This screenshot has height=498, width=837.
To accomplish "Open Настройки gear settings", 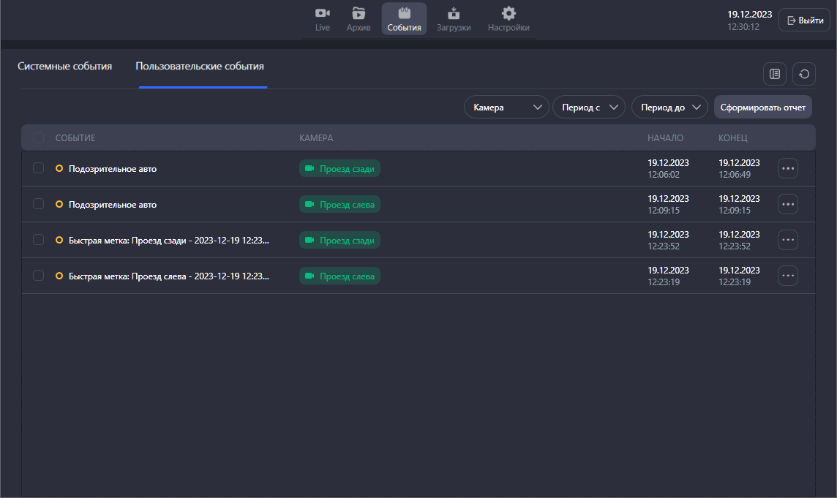I will 508,20.
